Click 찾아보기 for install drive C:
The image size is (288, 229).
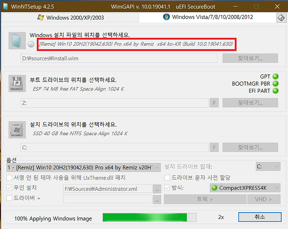[x=250, y=147]
